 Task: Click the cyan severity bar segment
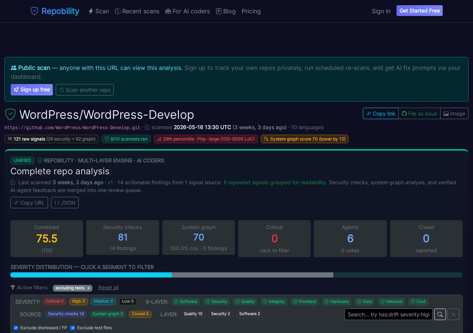pos(91,275)
